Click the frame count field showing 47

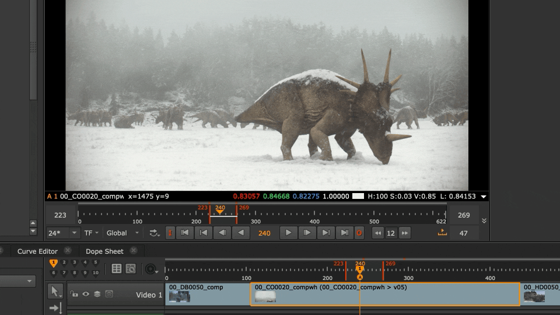click(464, 233)
